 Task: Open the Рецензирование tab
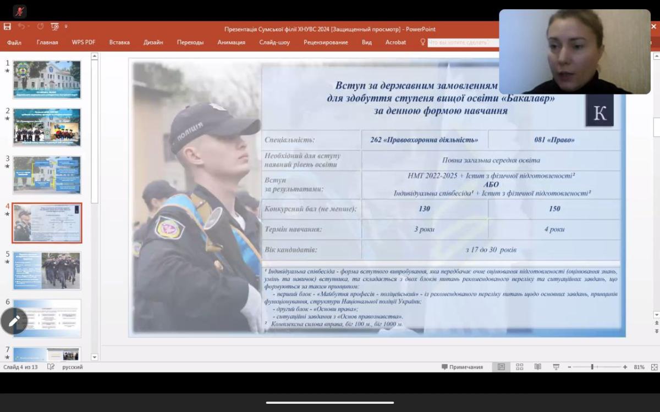point(326,42)
